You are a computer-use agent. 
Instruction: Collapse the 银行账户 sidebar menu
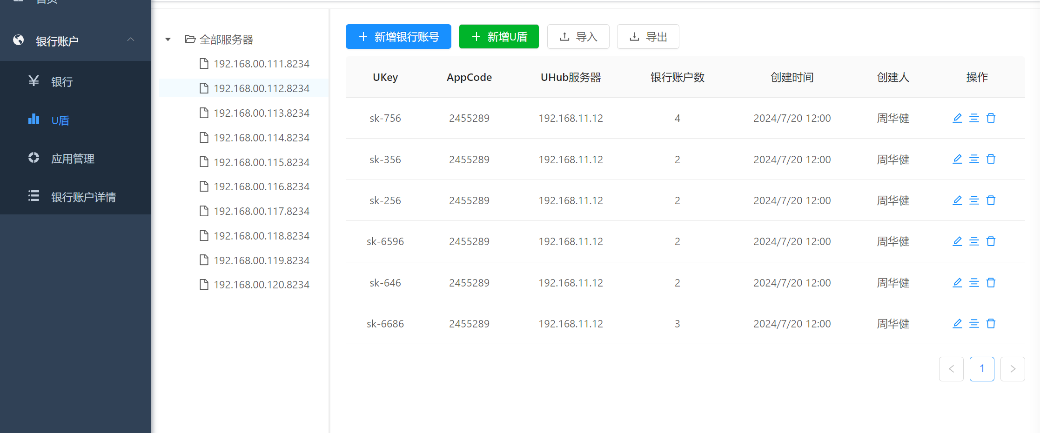(x=131, y=40)
